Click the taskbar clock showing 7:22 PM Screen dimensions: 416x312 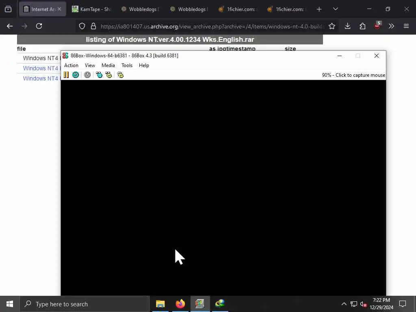click(x=381, y=304)
